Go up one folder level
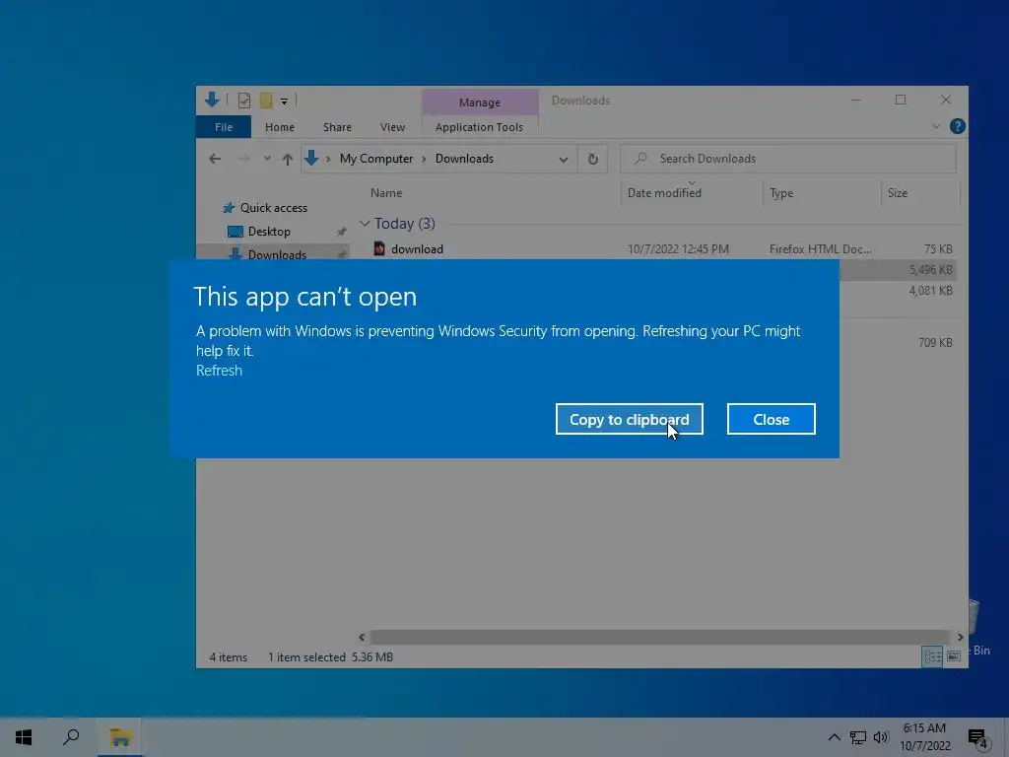Image resolution: width=1009 pixels, height=757 pixels. point(287,159)
